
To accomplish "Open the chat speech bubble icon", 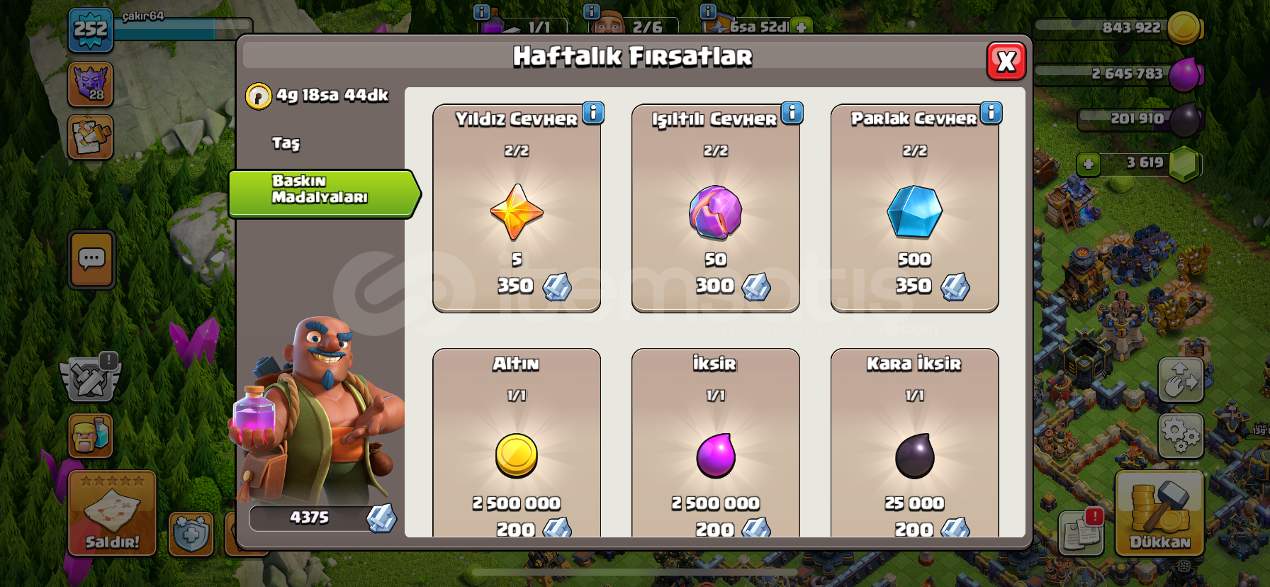I will coord(92,259).
